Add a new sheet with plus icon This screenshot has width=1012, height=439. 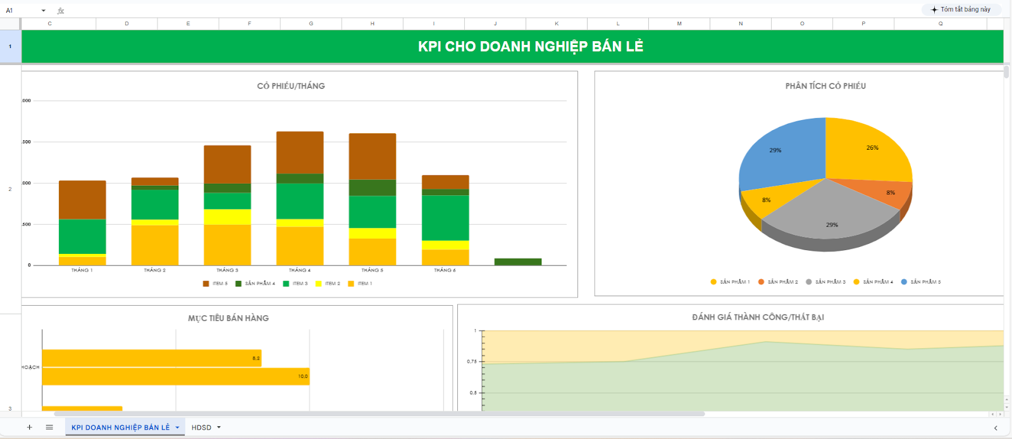click(x=29, y=428)
